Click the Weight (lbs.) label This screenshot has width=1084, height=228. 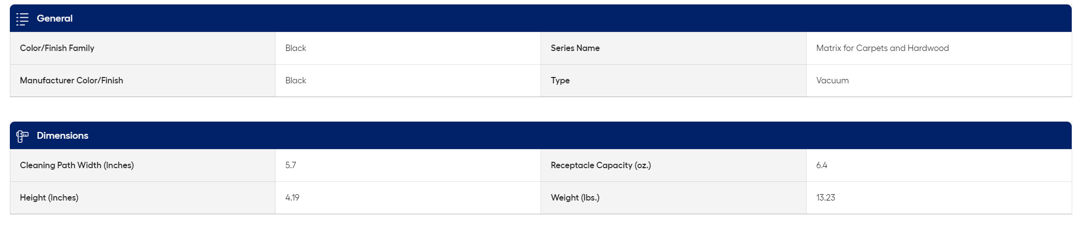tap(575, 198)
